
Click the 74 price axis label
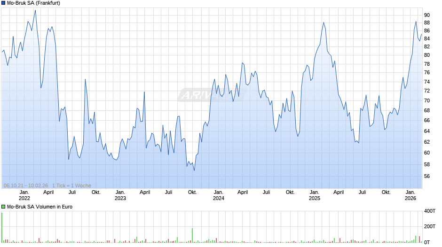427,82
